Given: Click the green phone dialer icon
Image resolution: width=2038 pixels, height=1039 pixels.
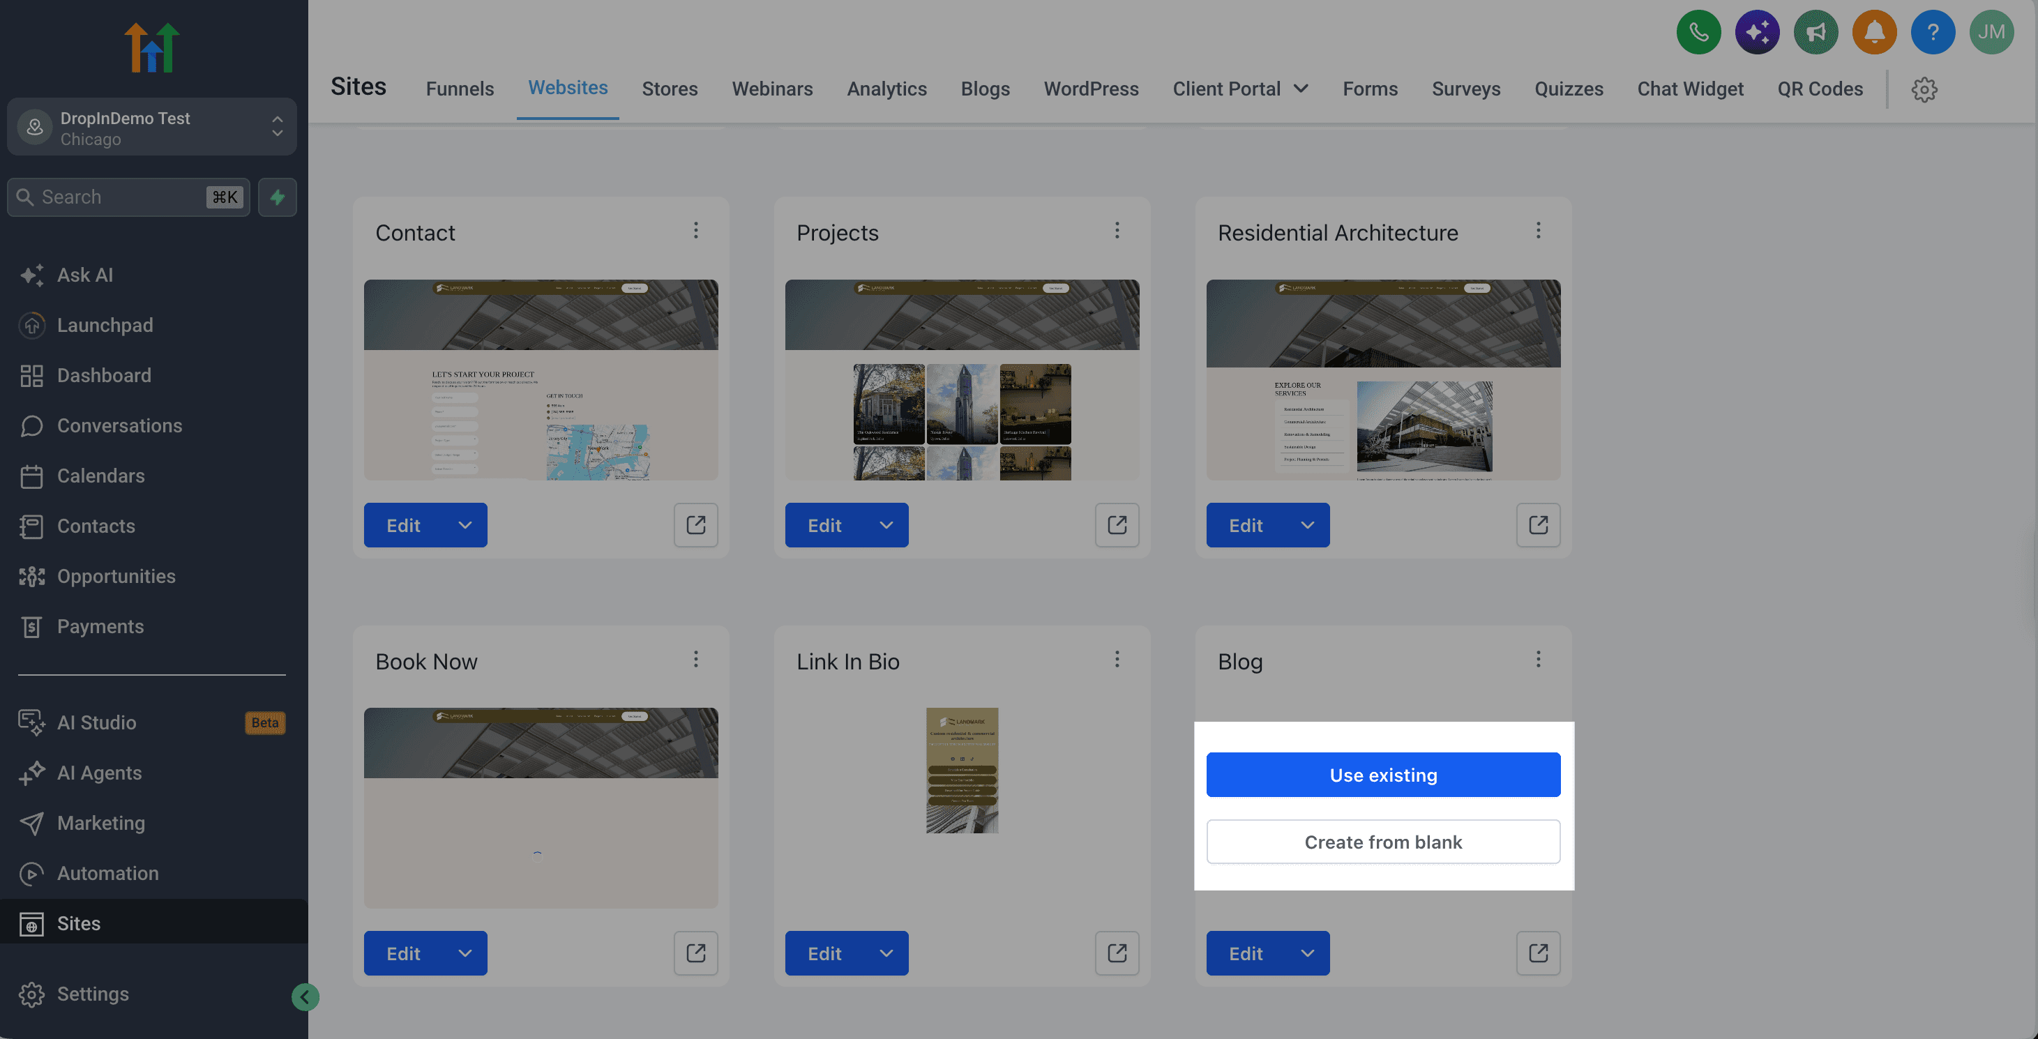Looking at the screenshot, I should tap(1698, 32).
